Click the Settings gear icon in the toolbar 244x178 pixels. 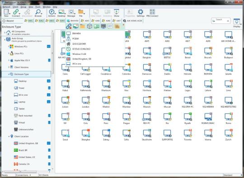(x=141, y=12)
